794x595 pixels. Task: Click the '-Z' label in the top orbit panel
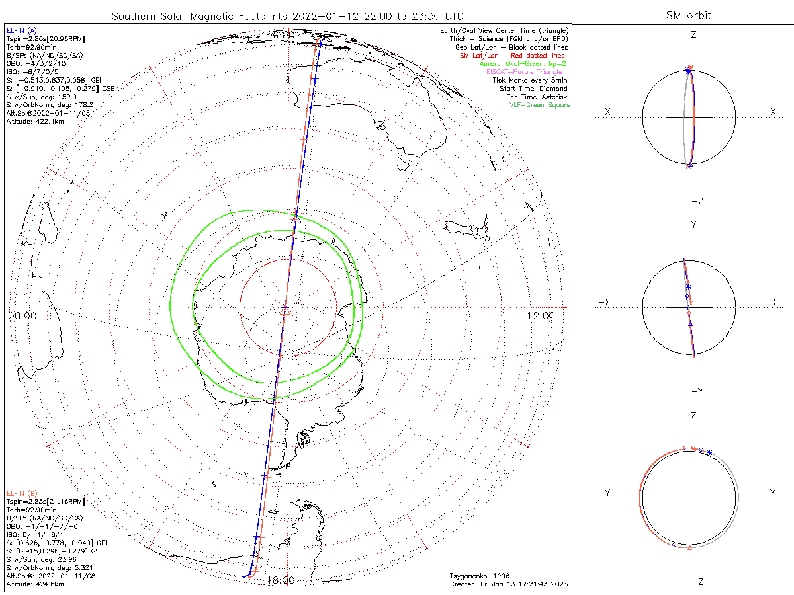[x=696, y=201]
